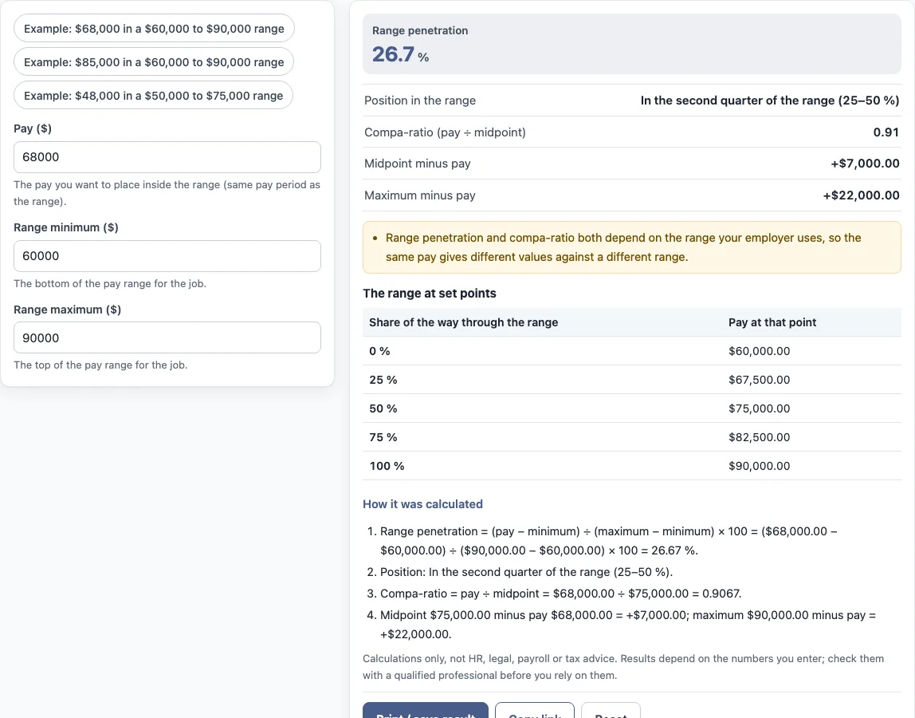Screen dimensions: 915x718
Task: Load the $48,000 in $50,000 to $75,000 example
Action: [154, 96]
